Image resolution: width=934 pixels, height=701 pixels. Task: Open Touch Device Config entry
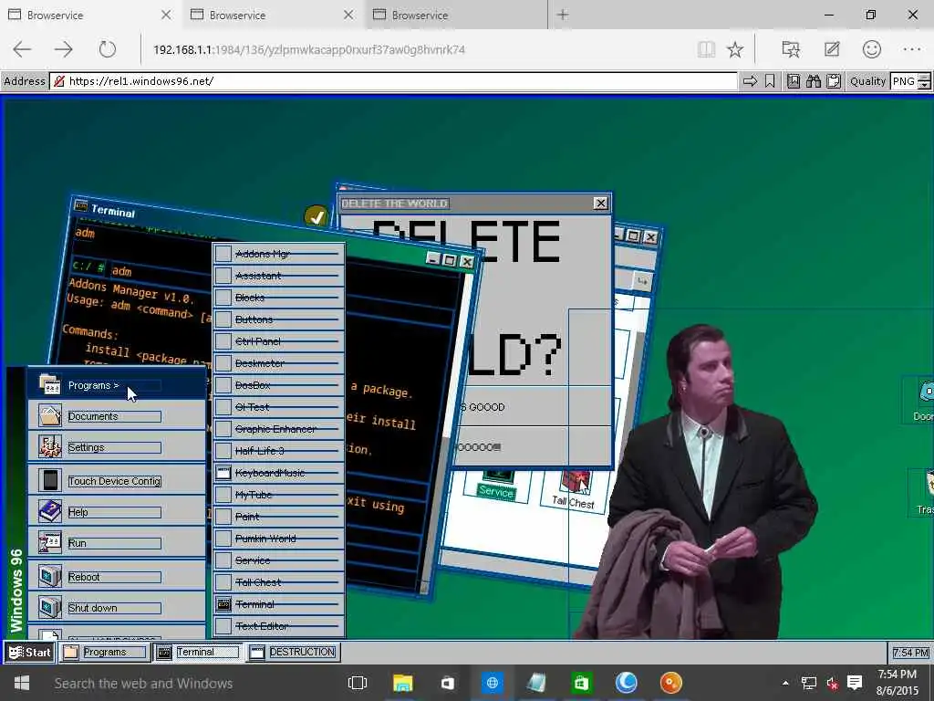point(117,480)
